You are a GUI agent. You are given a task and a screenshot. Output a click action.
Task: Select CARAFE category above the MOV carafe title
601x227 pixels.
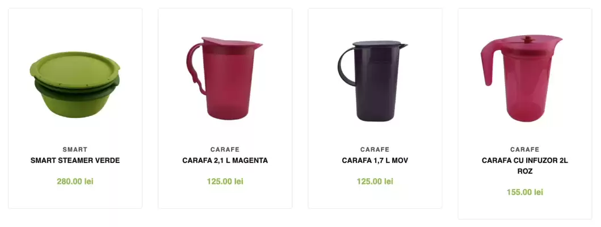(375, 150)
